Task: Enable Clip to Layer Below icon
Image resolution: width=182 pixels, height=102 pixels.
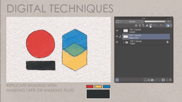Action: point(136,25)
